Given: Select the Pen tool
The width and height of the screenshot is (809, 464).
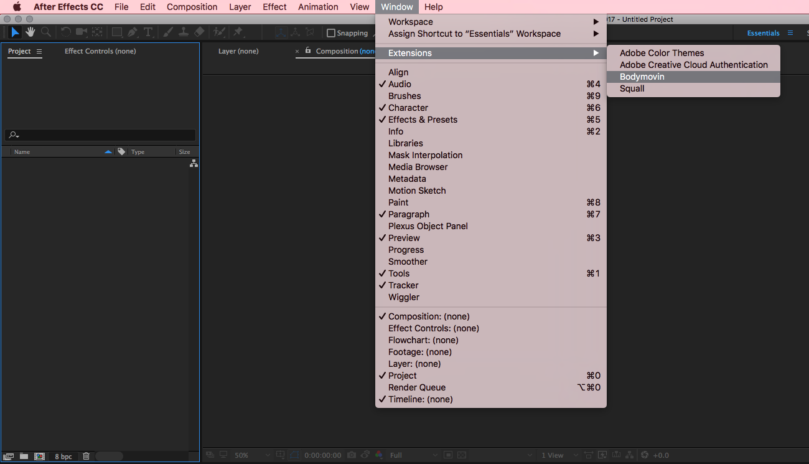Looking at the screenshot, I should tap(133, 32).
